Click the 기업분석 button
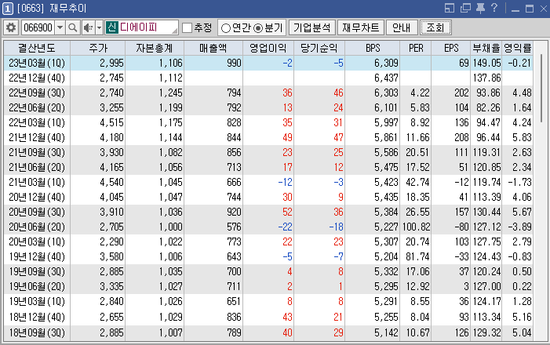Screen dimensions: 550x345 click(x=311, y=27)
